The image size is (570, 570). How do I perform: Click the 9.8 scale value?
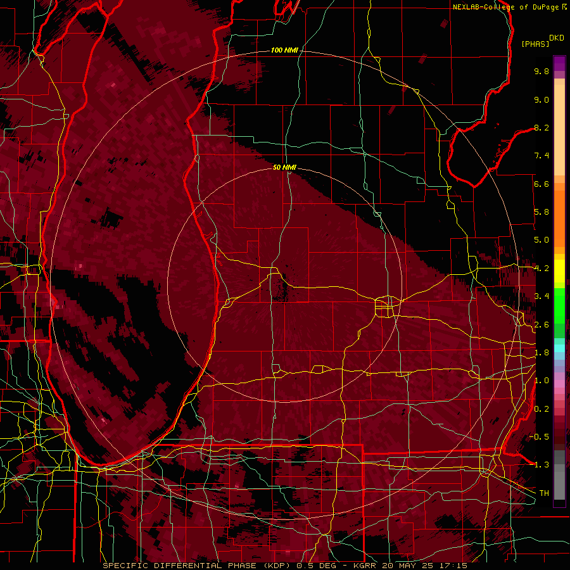(x=541, y=71)
